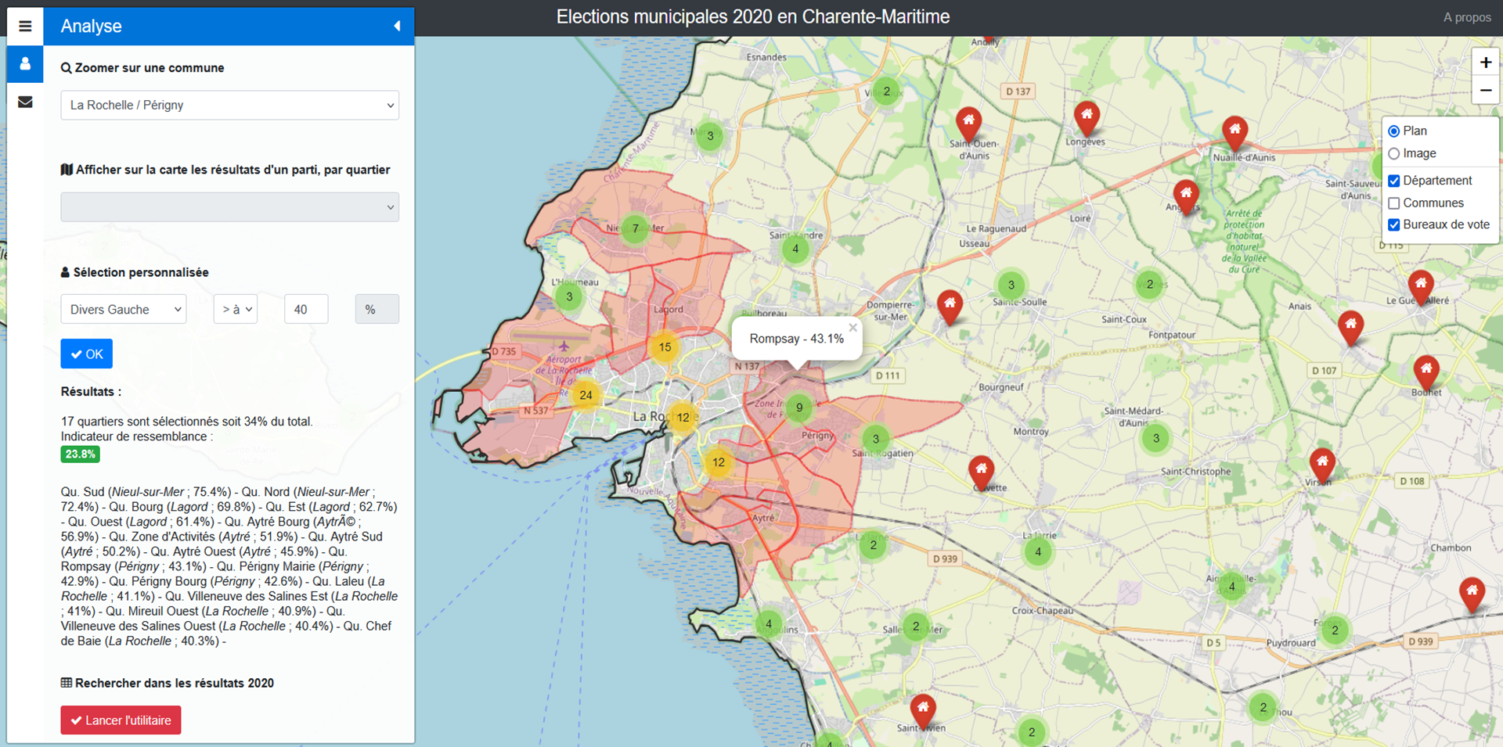
Task: Open the Divers Gauche party dropdown
Action: 124,310
